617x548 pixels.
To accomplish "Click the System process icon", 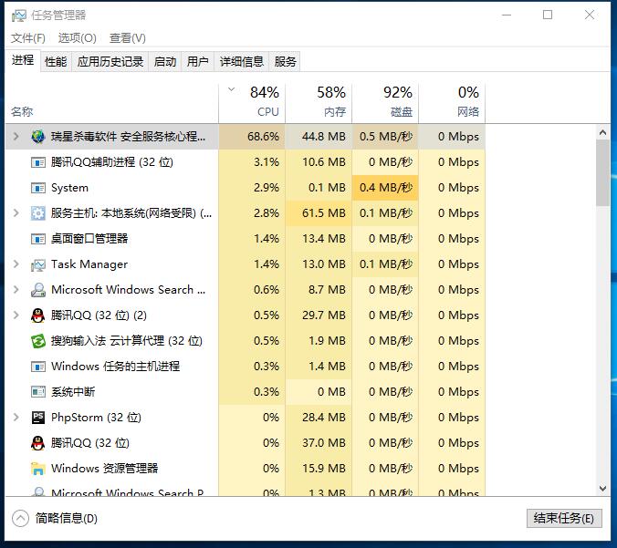I will pyautogui.click(x=38, y=188).
